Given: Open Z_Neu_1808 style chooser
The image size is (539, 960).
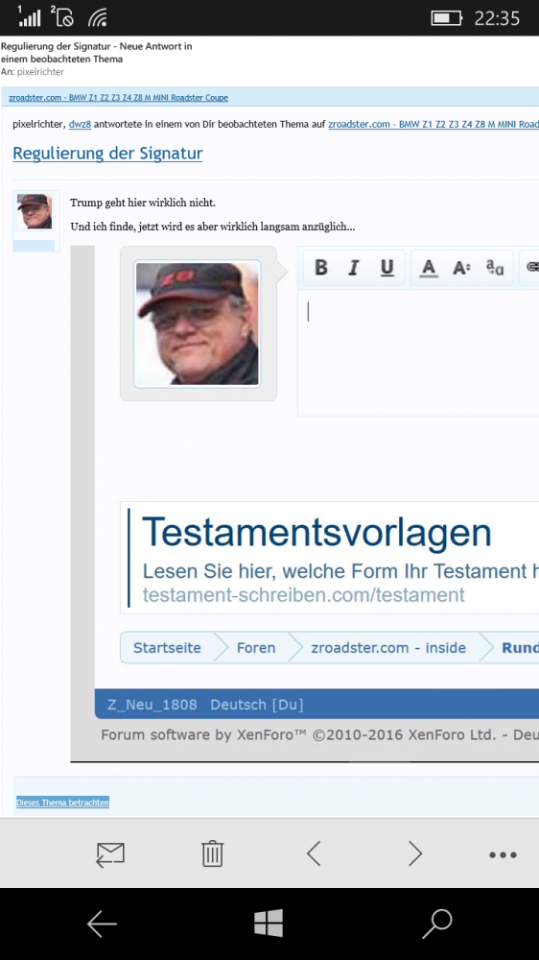Looking at the screenshot, I should [152, 705].
